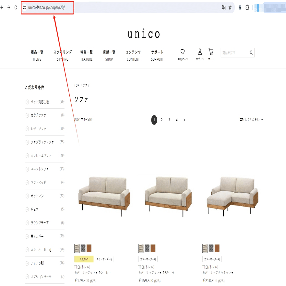Image resolution: width=286 pixels, height=286 pixels.
Task: Open サポート SUPPORT menu
Action: pos(157,55)
